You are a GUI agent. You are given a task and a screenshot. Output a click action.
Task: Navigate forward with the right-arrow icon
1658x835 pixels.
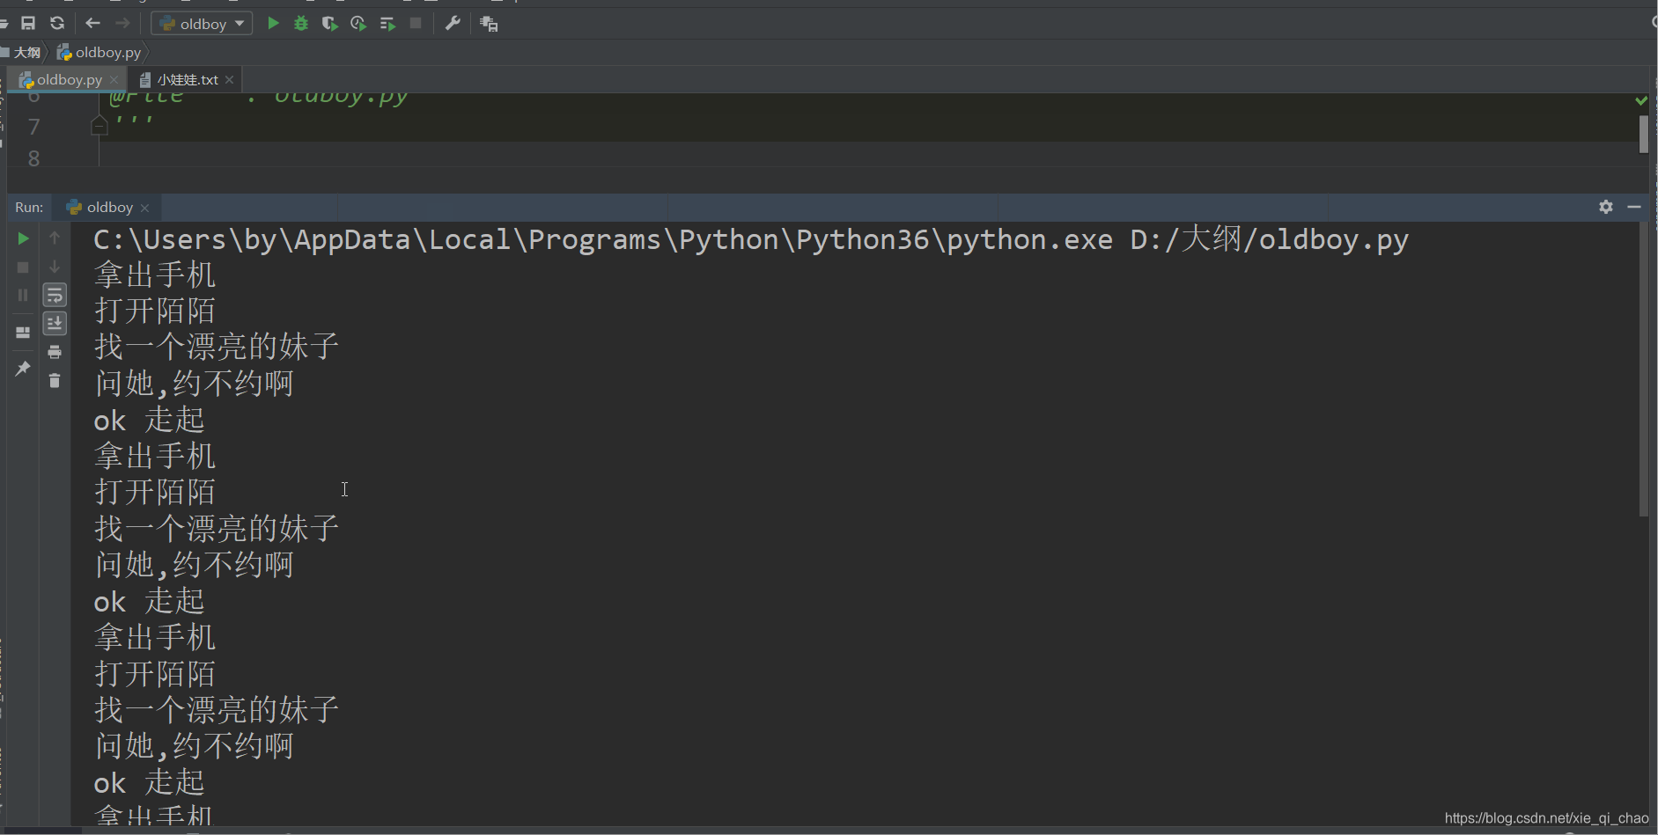(122, 24)
